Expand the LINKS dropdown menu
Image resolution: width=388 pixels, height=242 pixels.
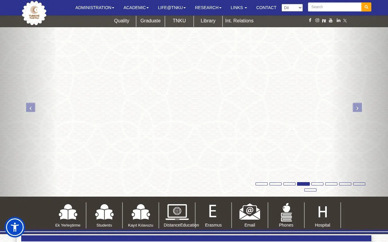coord(239,8)
